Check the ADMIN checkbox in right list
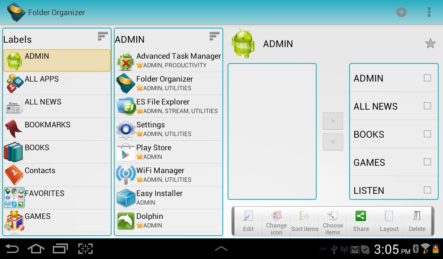 (x=427, y=78)
